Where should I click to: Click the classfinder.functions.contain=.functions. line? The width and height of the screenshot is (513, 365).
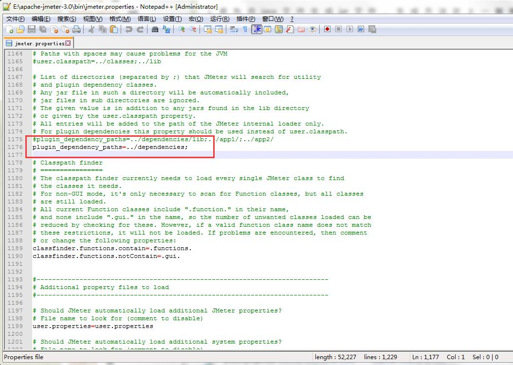tap(112, 249)
